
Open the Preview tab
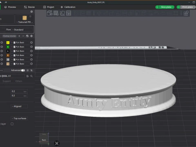point(10,7)
